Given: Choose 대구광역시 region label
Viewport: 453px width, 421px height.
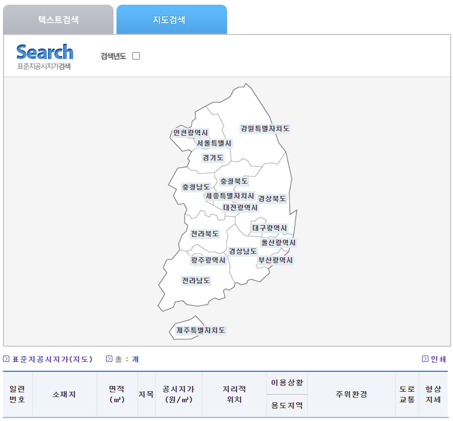Looking at the screenshot, I should [270, 228].
